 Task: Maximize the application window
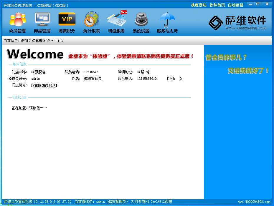[258, 4]
